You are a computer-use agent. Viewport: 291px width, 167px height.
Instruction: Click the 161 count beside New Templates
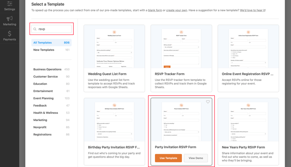[x=67, y=50]
